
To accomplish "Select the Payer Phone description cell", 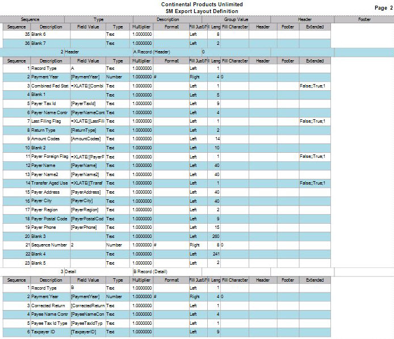I will pos(45,227).
